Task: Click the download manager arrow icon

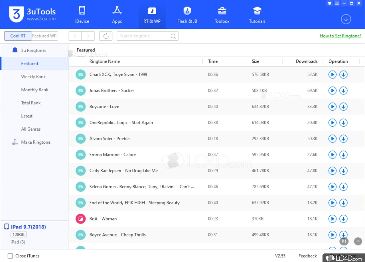Action: point(346,19)
